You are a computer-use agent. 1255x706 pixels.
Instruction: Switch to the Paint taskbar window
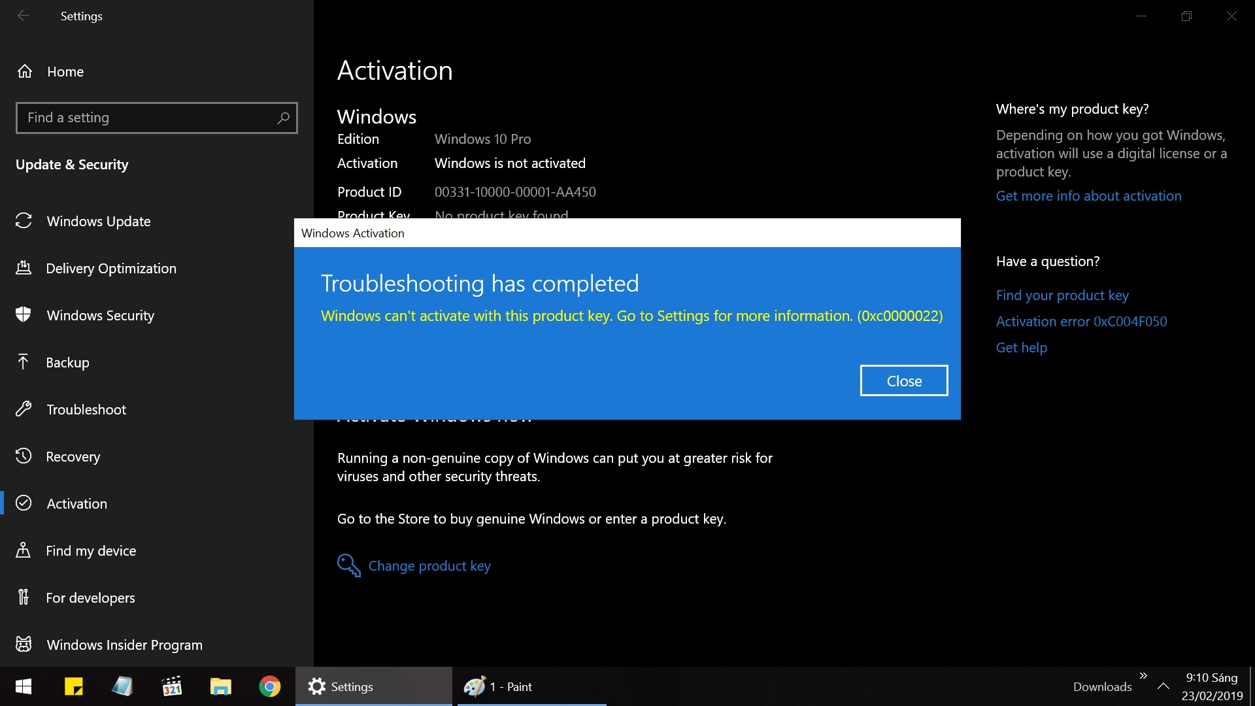[x=532, y=686]
